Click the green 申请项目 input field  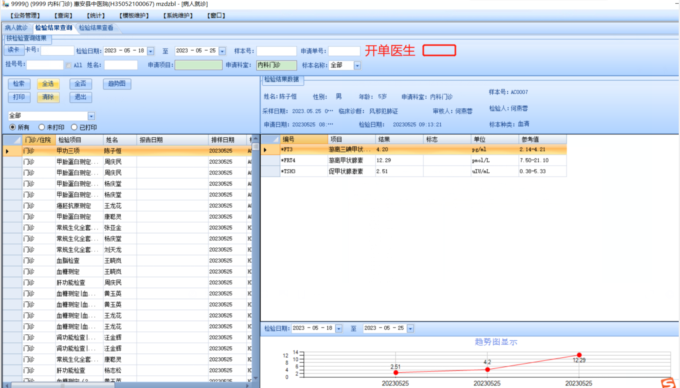198,65
